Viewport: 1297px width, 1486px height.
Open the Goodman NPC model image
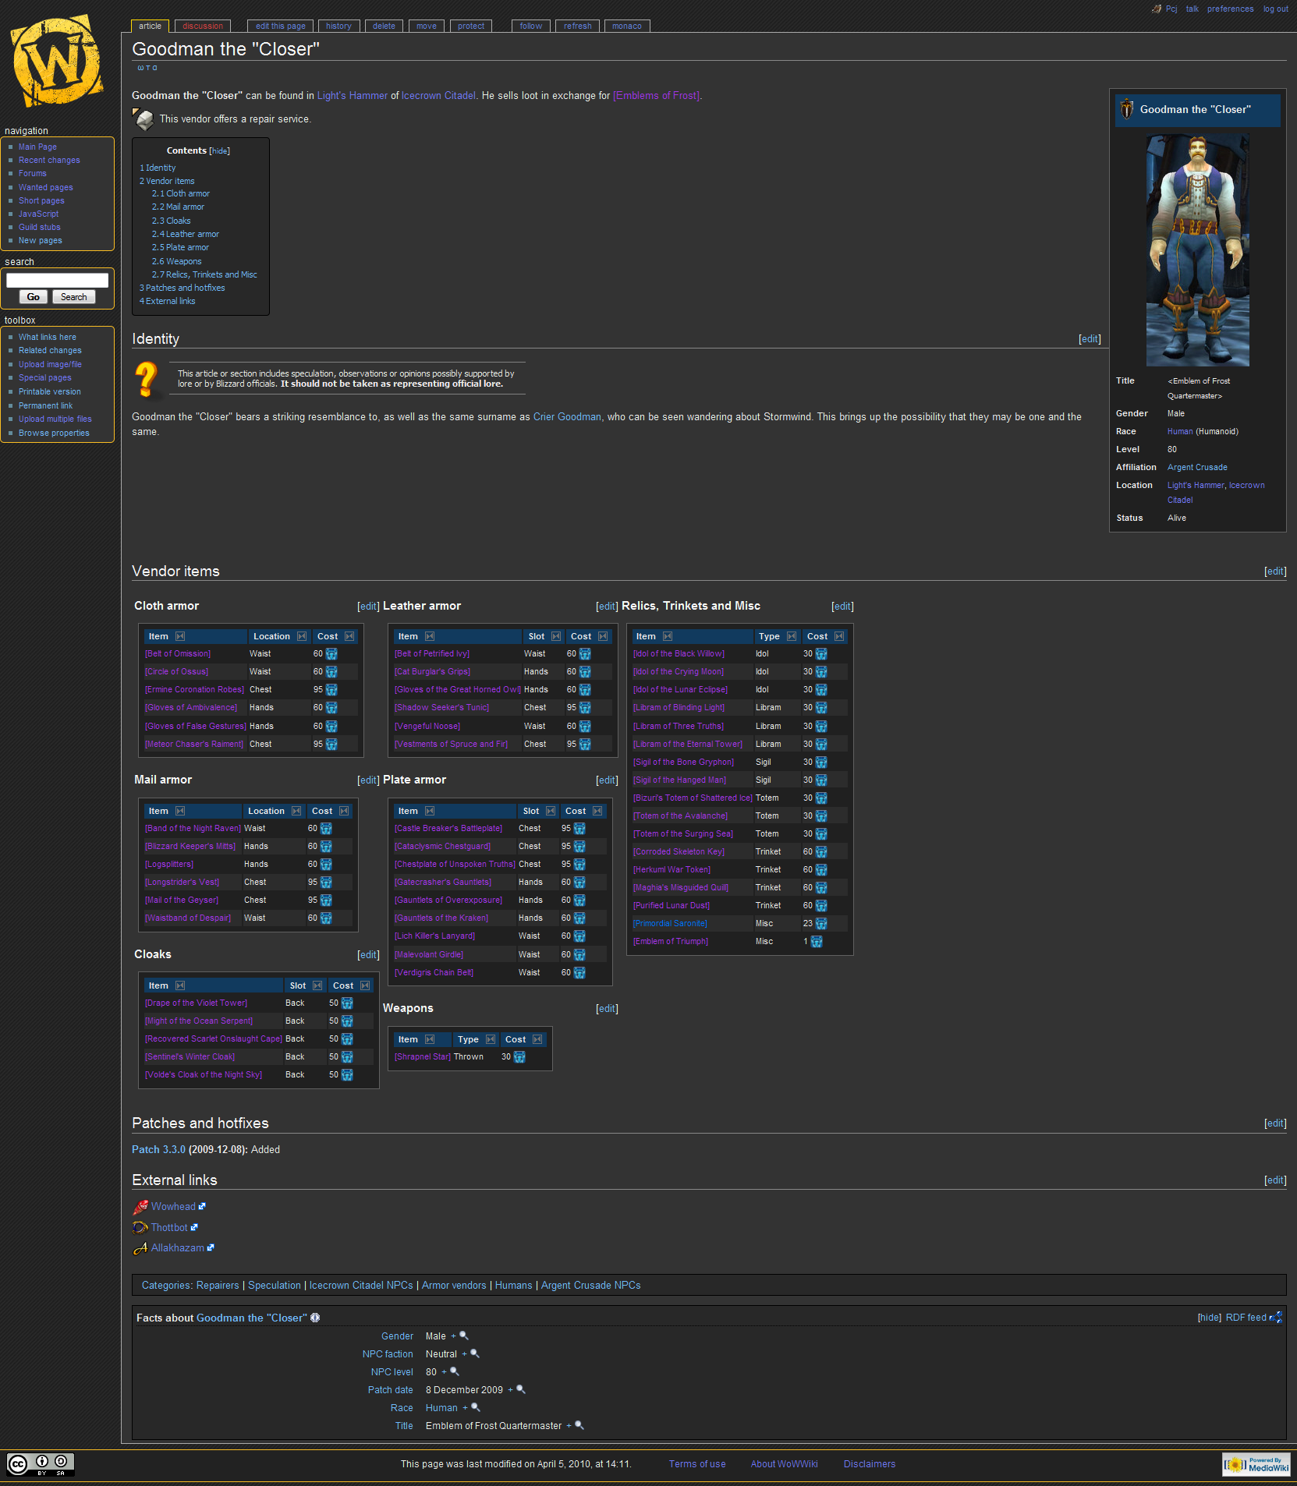(x=1197, y=250)
